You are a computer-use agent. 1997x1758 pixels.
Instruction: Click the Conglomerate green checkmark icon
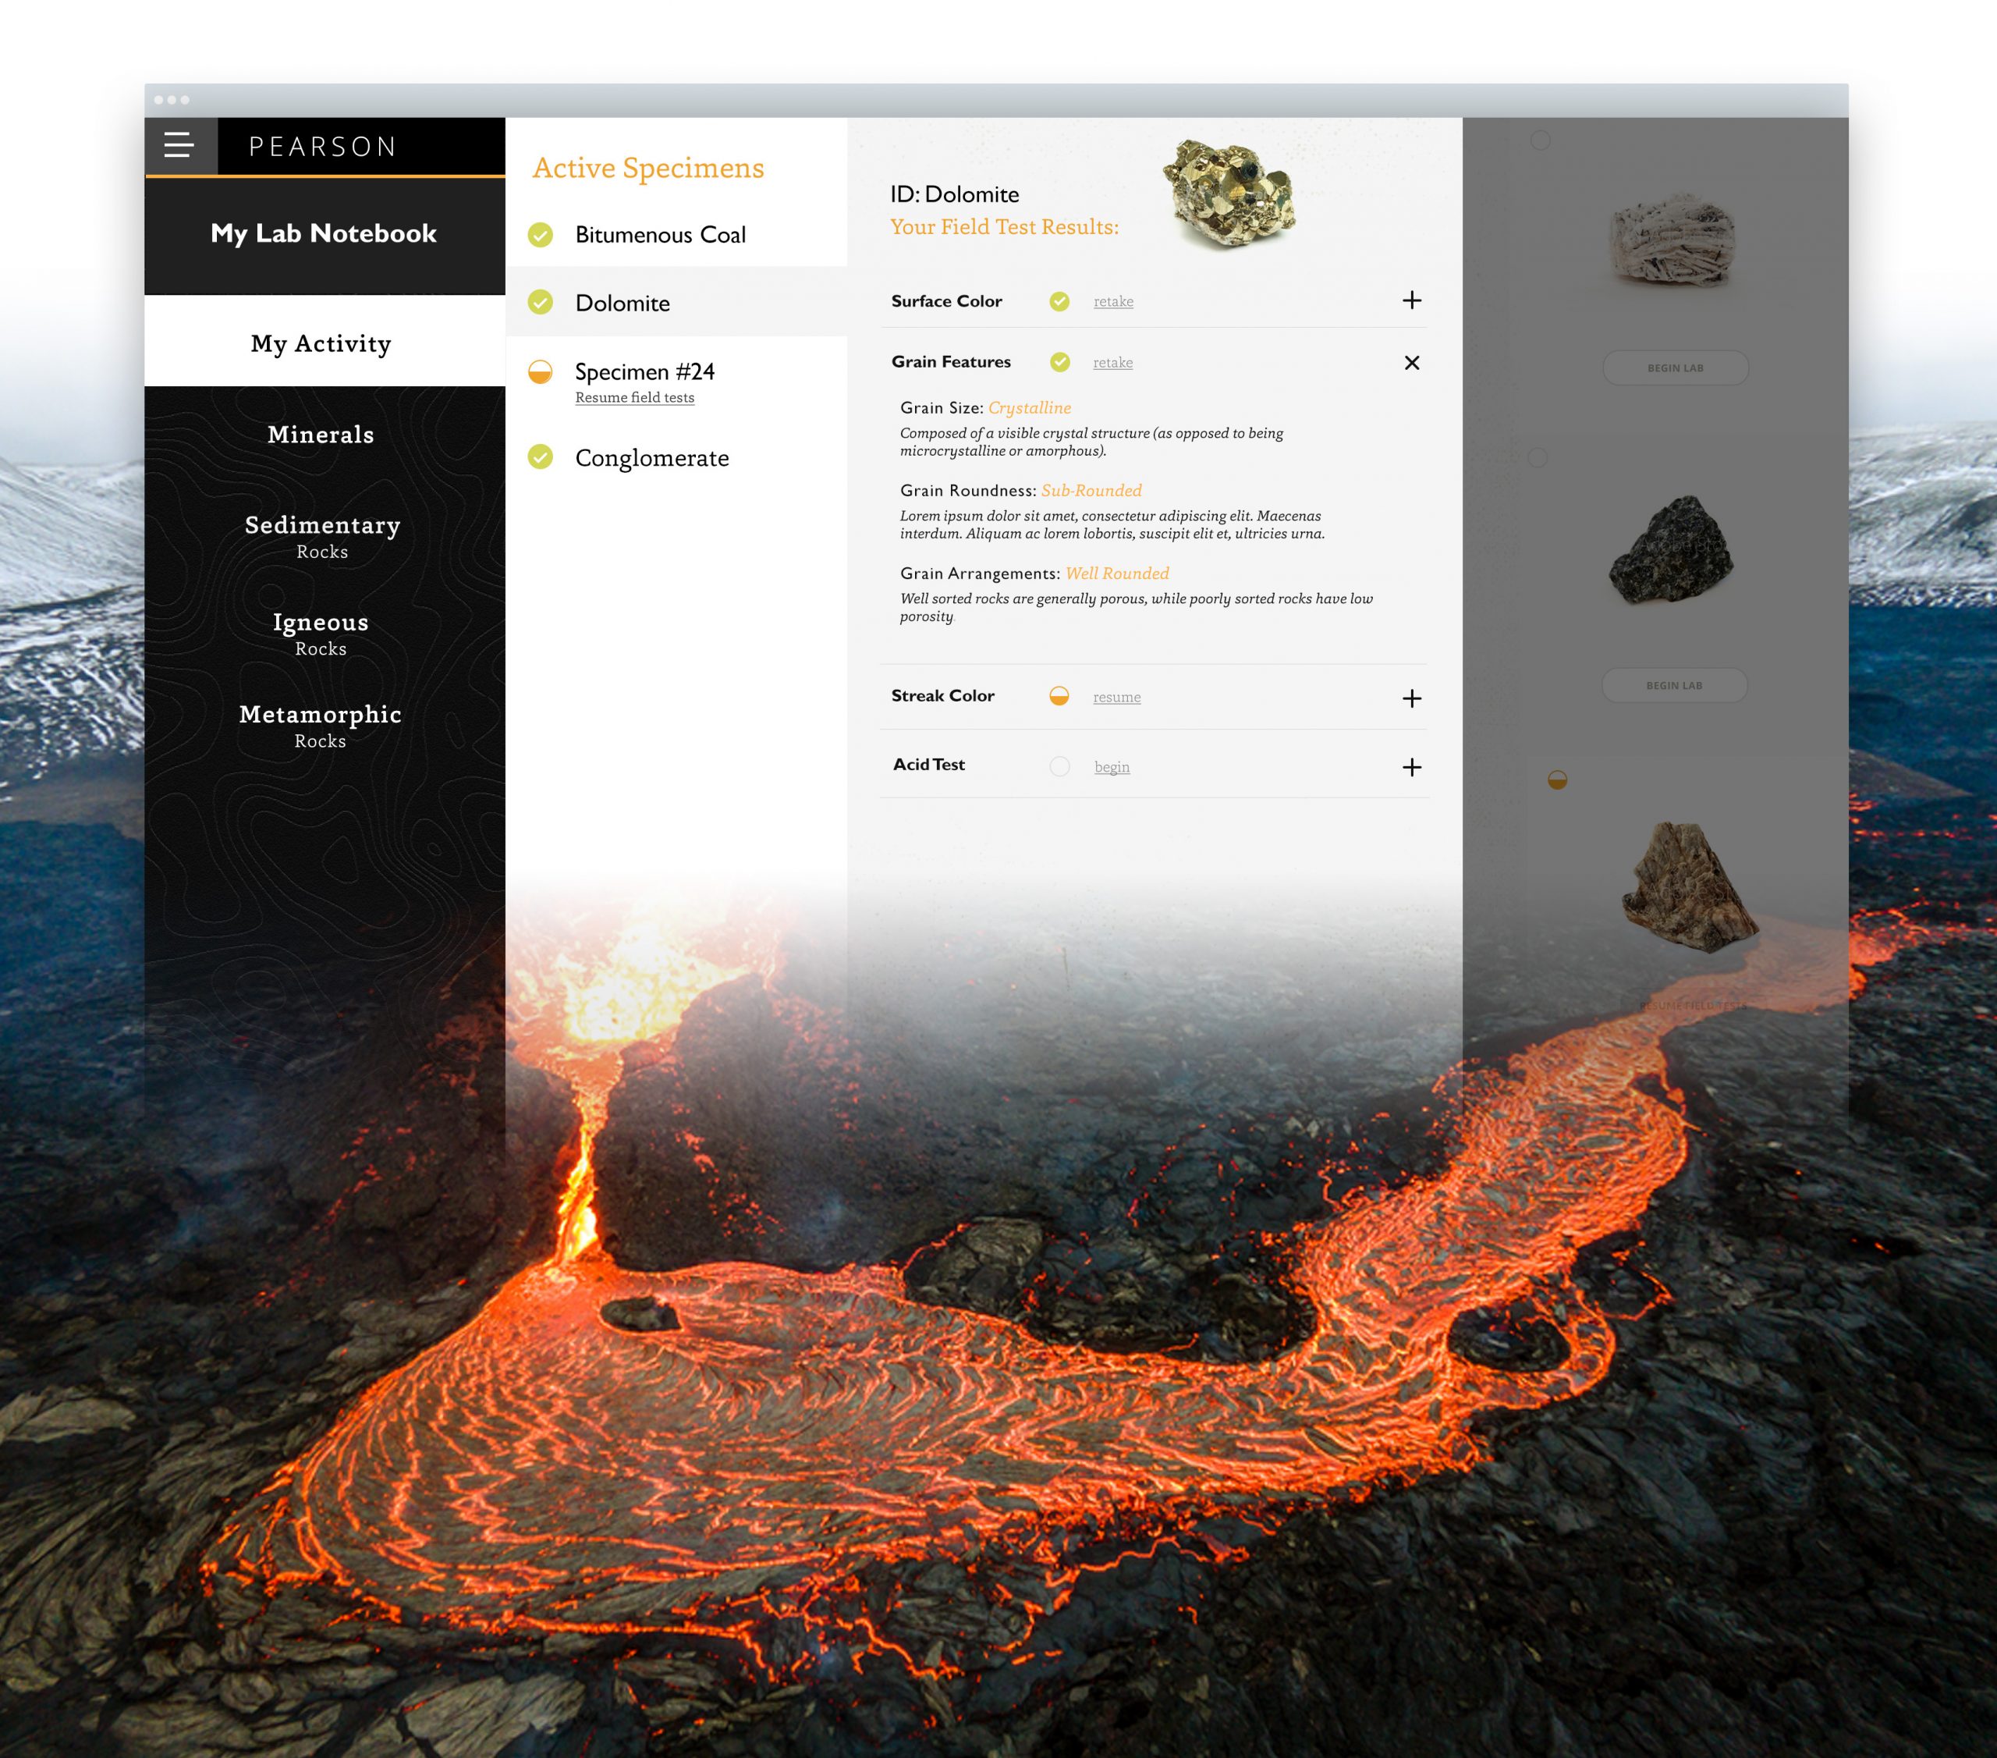click(x=541, y=456)
